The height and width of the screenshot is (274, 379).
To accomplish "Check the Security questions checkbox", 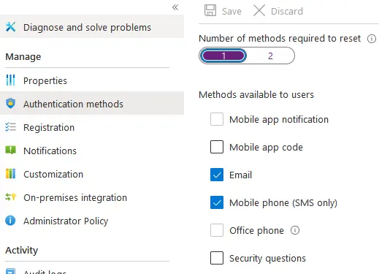I will (x=217, y=258).
